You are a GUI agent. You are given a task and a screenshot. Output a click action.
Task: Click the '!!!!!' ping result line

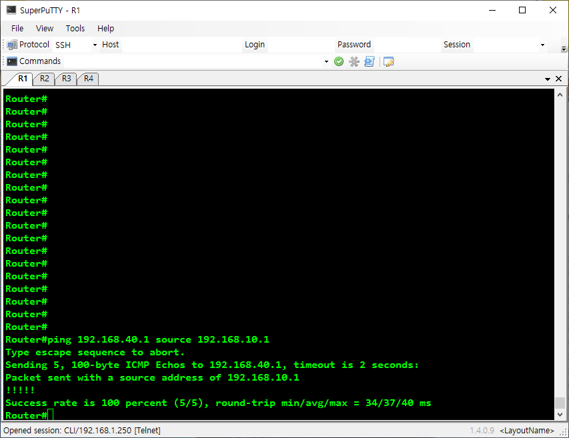20,391
